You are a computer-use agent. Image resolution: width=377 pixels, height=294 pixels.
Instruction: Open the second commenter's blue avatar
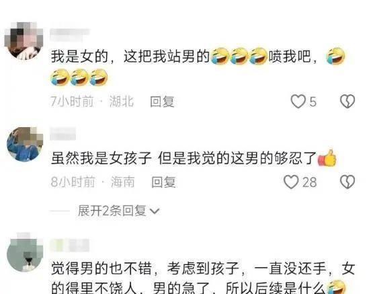25,144
